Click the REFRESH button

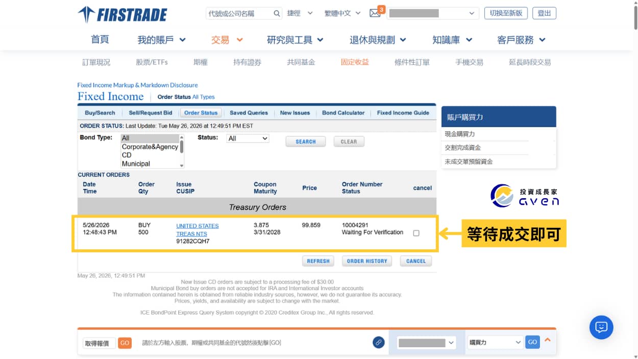[x=318, y=261]
